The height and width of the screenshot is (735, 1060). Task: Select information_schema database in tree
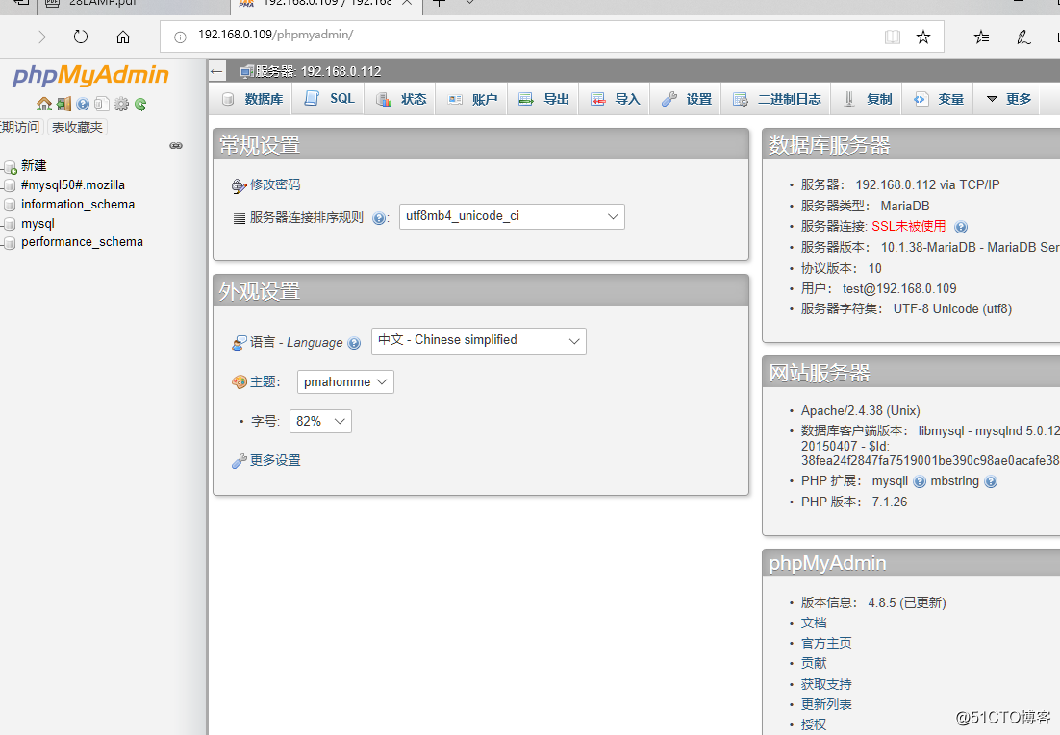click(78, 204)
